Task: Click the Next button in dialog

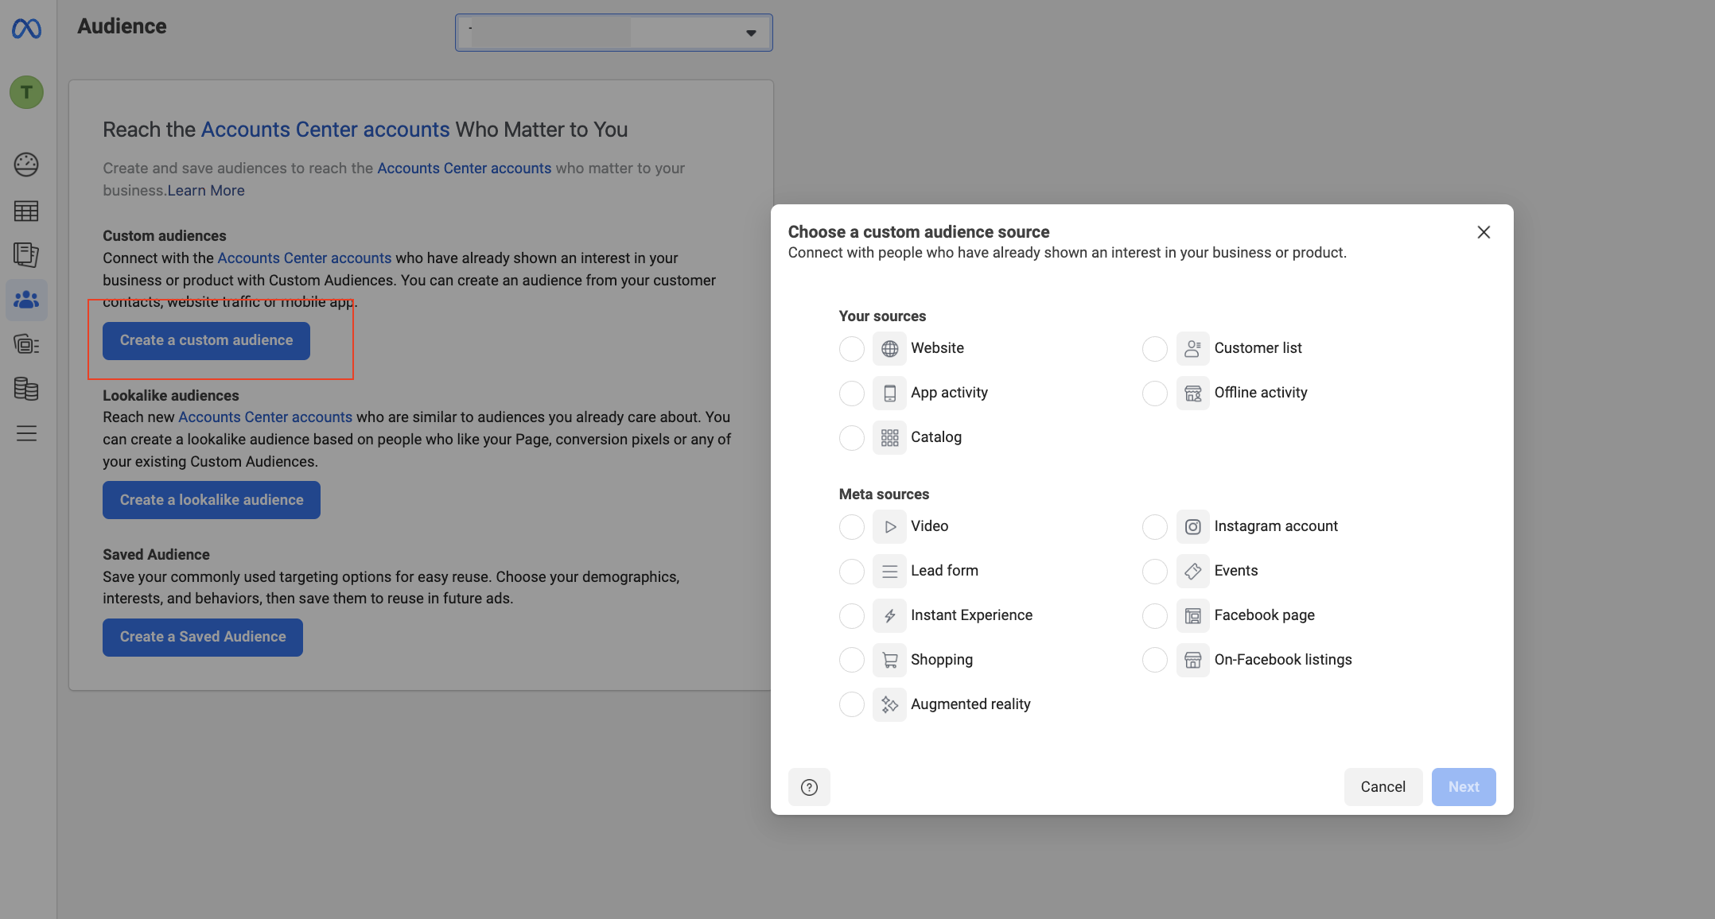Action: point(1464,787)
